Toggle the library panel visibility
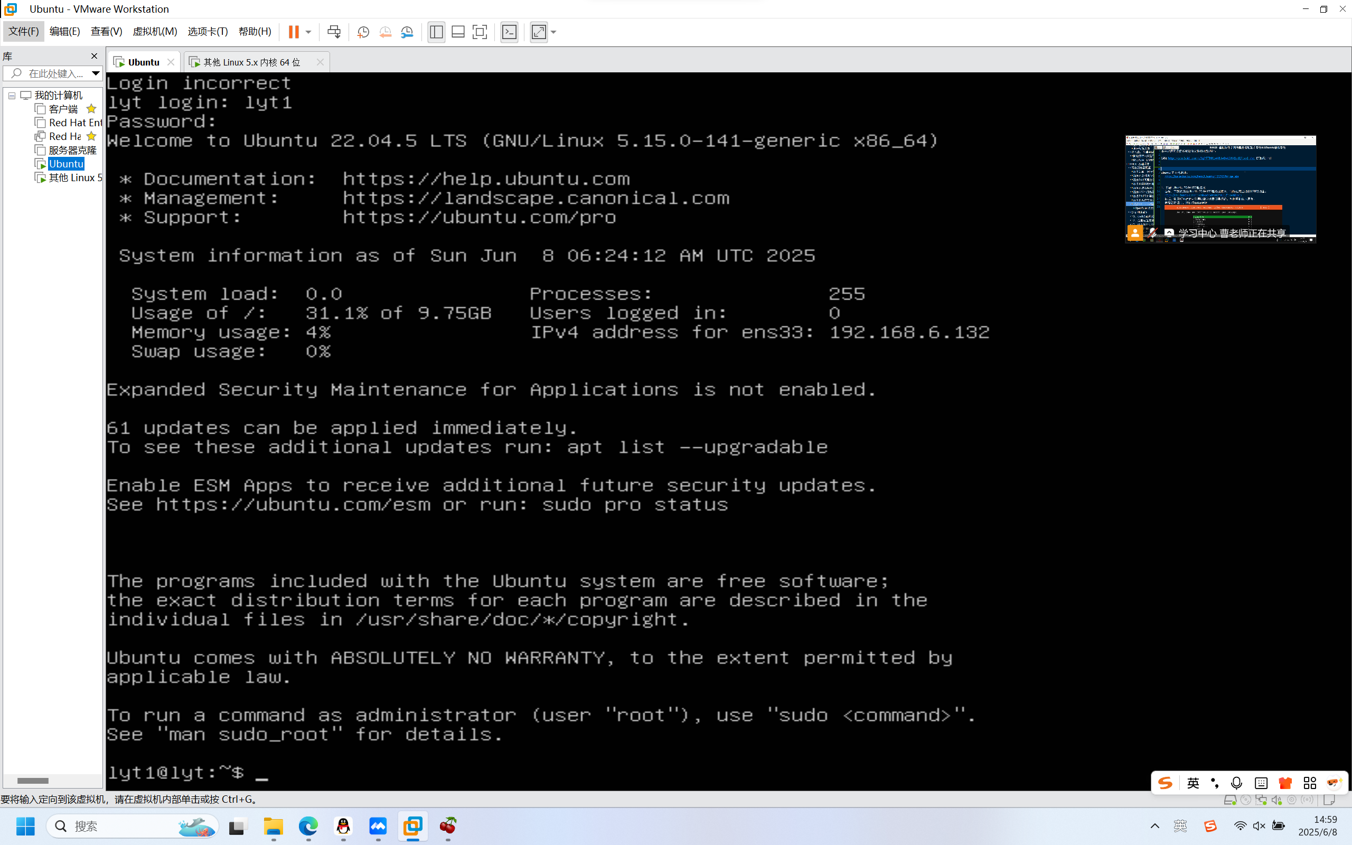1352x845 pixels. (436, 32)
